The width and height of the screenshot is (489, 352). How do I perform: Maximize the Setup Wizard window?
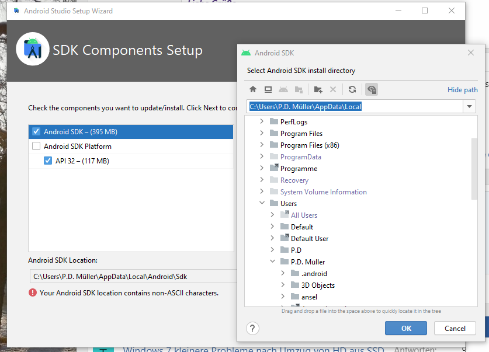pyautogui.click(x=425, y=11)
